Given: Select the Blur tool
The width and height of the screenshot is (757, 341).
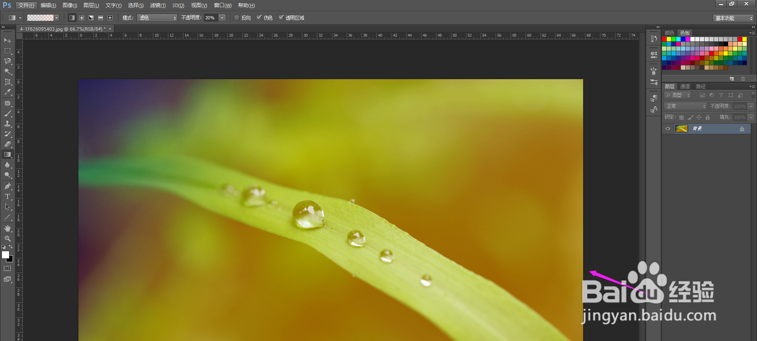Looking at the screenshot, I should (7, 165).
